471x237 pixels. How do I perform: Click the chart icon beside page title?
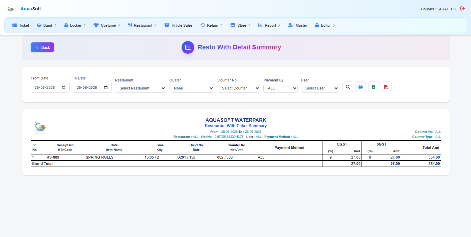(x=188, y=47)
